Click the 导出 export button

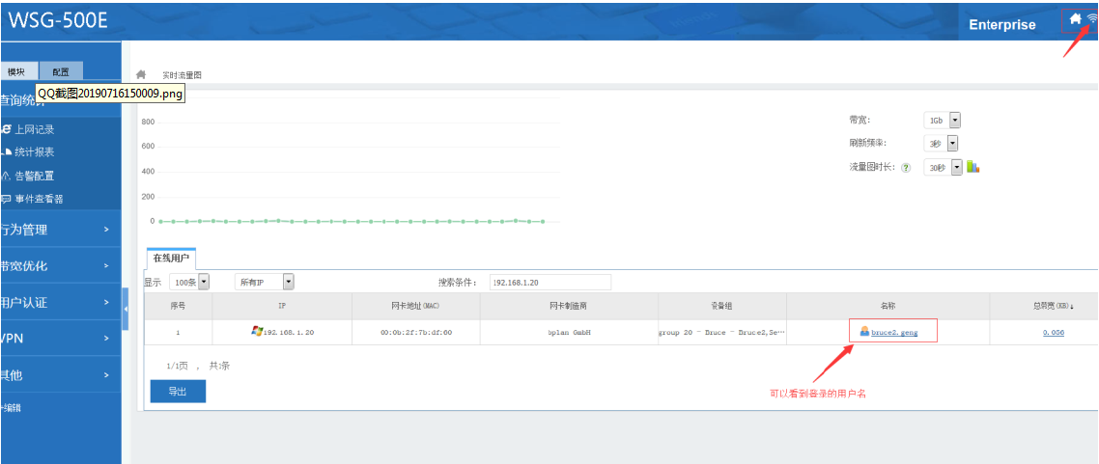click(178, 392)
